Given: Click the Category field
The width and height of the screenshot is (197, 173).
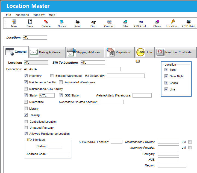Looking at the screenshot, I should (168, 154).
